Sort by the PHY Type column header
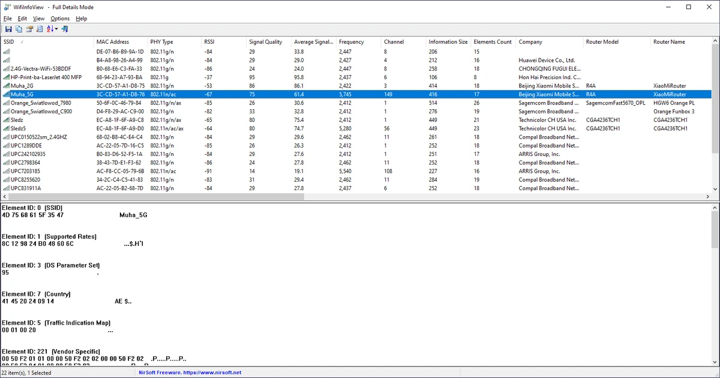Screen dimensions: 720x378 coord(175,42)
